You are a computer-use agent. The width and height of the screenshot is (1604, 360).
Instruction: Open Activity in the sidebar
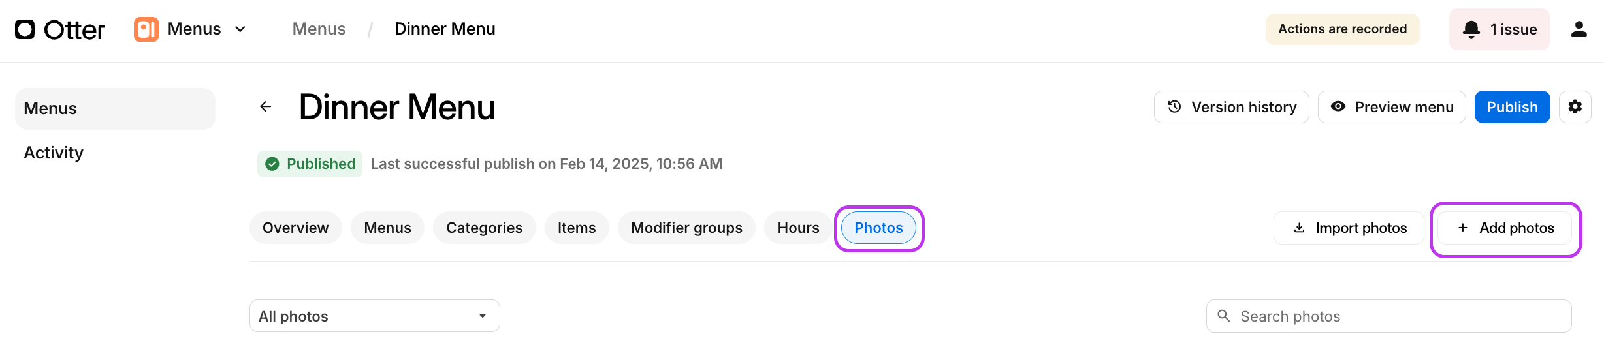pos(54,153)
